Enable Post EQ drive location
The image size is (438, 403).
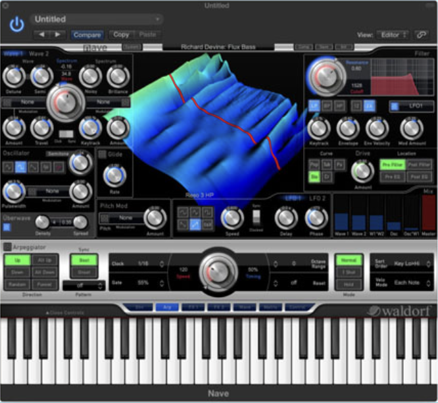point(419,176)
